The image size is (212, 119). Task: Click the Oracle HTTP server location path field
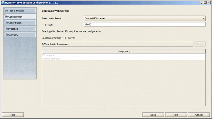117,44
